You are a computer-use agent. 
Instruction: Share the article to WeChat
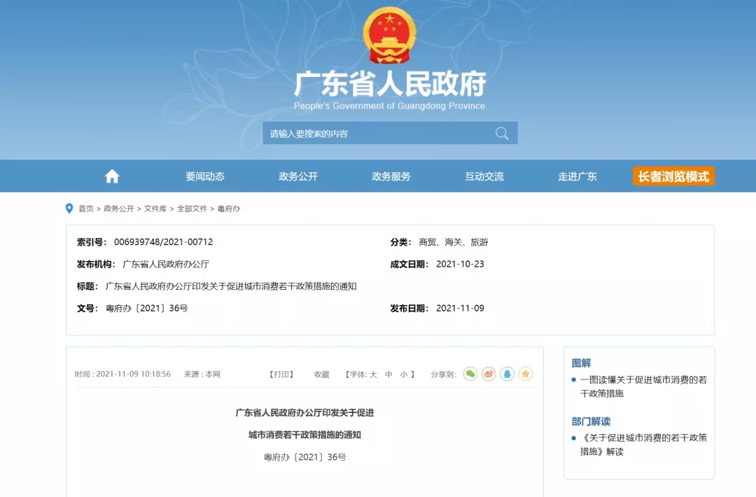pyautogui.click(x=470, y=374)
